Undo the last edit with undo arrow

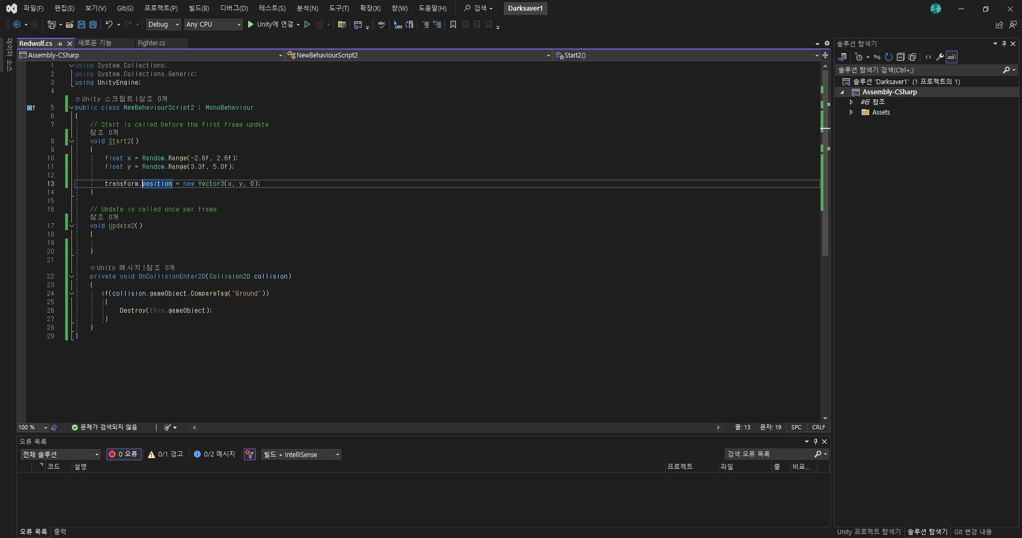coord(109,25)
